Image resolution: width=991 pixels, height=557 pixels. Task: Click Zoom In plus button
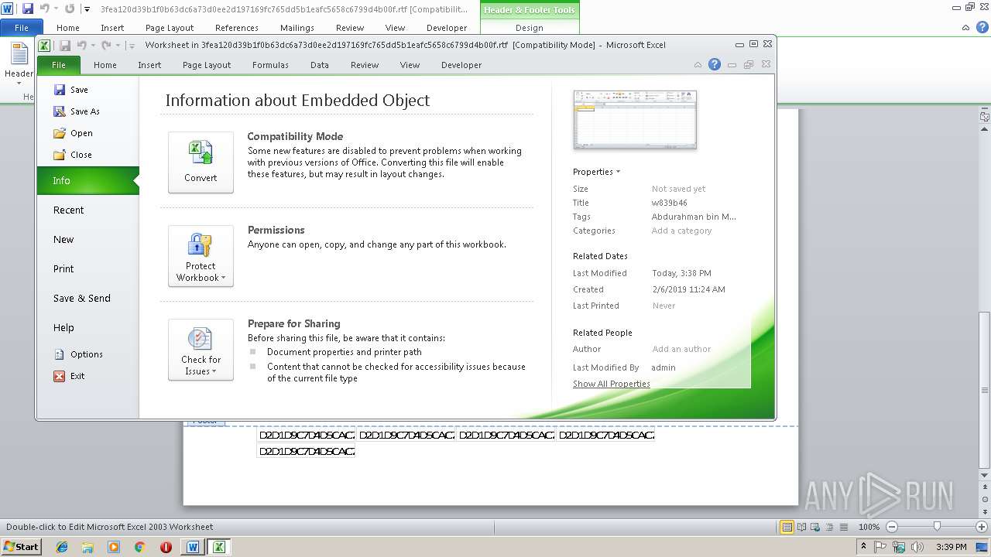pyautogui.click(x=981, y=527)
